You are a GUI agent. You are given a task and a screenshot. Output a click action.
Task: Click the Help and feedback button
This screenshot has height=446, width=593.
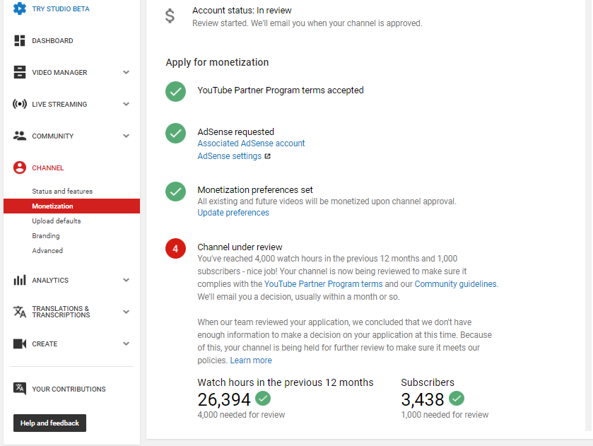point(49,423)
